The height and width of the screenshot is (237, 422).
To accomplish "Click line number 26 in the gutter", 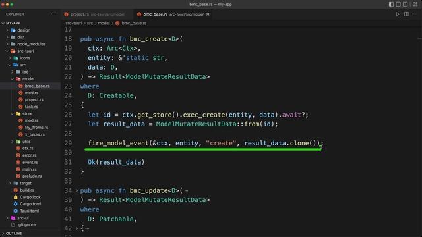I will [68, 115].
